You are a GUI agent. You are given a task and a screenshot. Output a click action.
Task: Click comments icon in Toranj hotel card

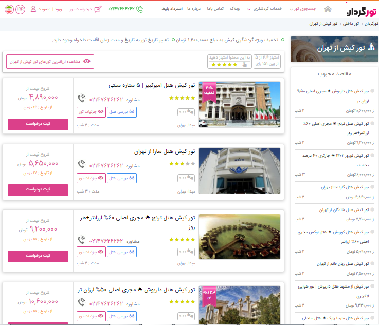point(186,252)
